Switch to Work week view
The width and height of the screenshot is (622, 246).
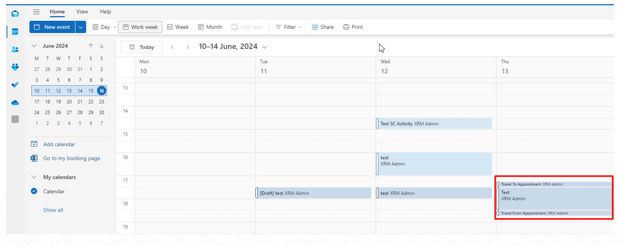[140, 27]
